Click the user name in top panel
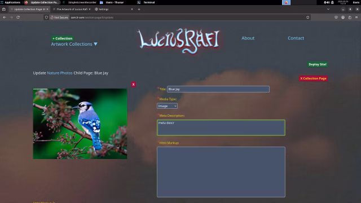This screenshot has width=361, height=203. tap(356, 2)
